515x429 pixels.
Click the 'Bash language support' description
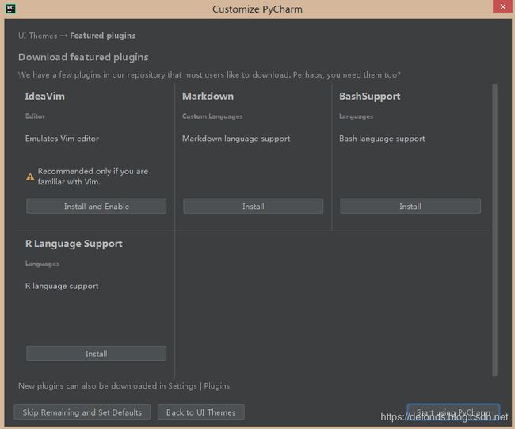(x=382, y=139)
